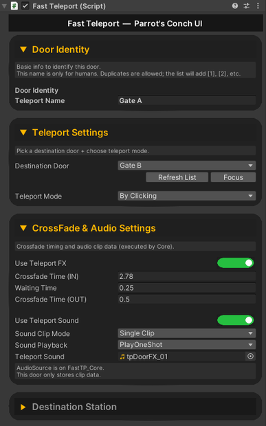266x426 pixels.
Task: Turn off Use Teleport FX toggle
Action: point(236,262)
